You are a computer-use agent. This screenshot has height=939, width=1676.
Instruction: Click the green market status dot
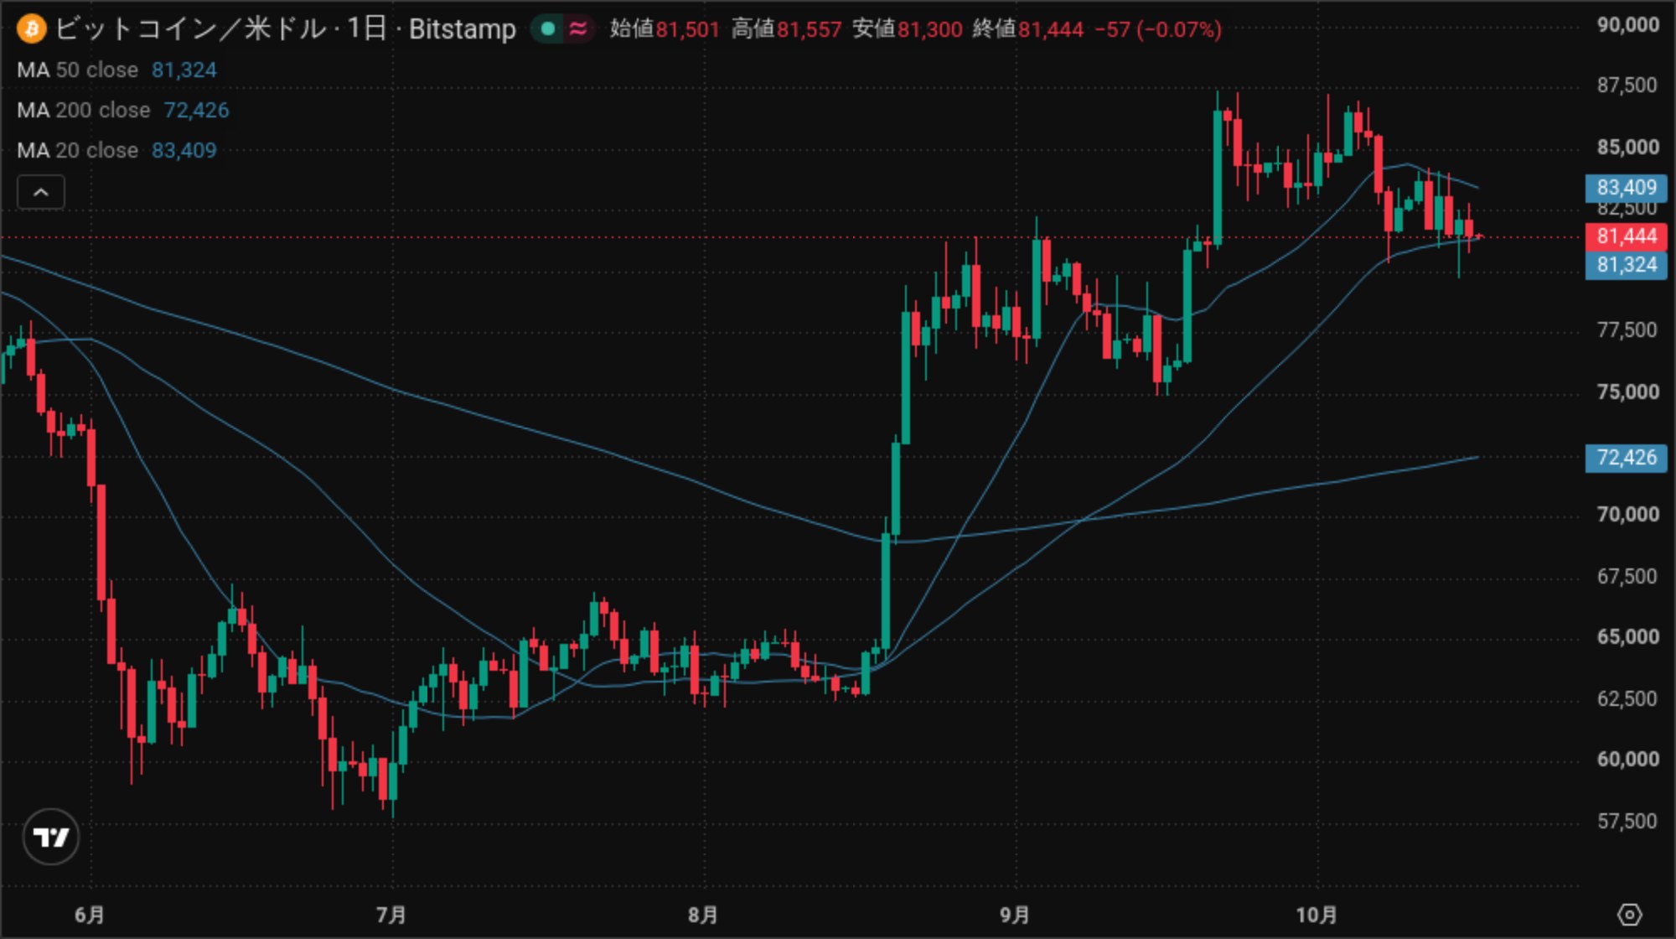point(547,29)
